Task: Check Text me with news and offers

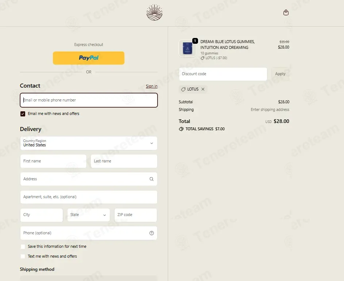Action: 23,256
